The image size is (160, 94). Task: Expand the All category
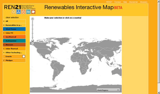4,21
